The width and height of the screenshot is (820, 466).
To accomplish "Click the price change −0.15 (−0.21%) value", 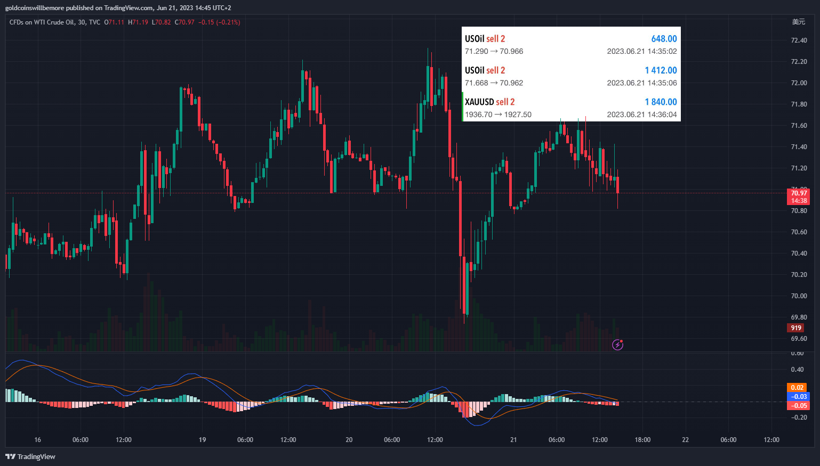I will (219, 22).
